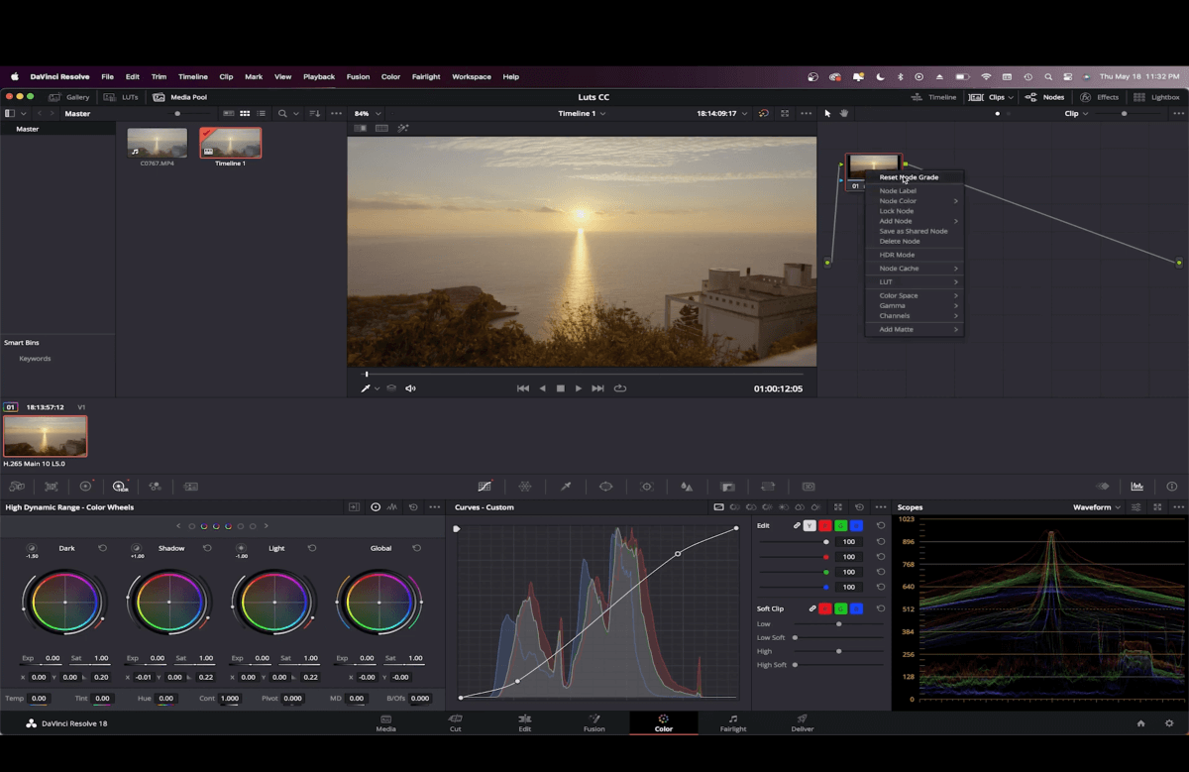Open the Color Warper palette
The height and width of the screenshot is (772, 1189).
(x=525, y=487)
